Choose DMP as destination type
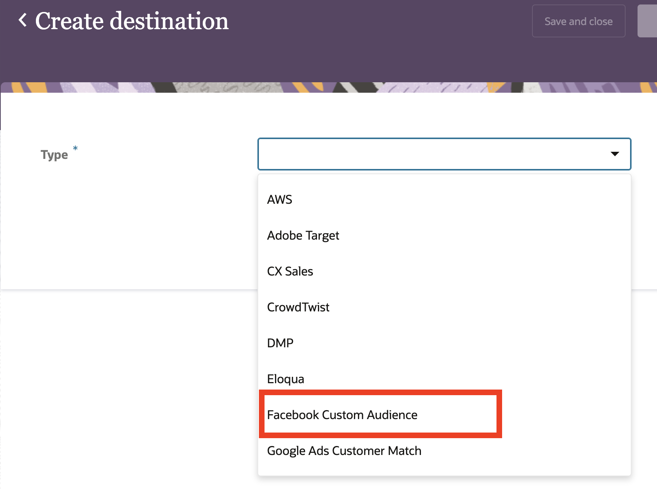 (x=444, y=343)
